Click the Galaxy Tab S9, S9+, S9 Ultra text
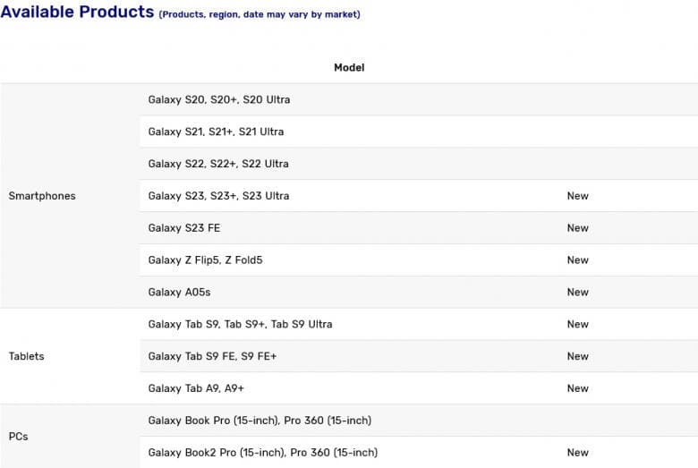The width and height of the screenshot is (698, 468). click(x=240, y=324)
